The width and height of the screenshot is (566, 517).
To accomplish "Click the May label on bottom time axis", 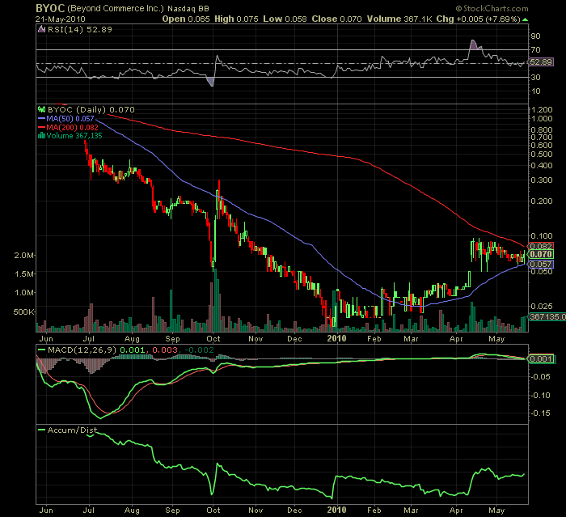I will [496, 511].
